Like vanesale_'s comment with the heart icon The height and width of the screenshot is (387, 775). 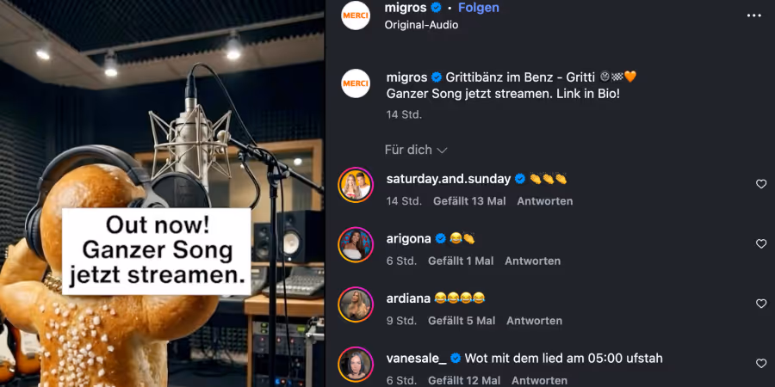(761, 364)
